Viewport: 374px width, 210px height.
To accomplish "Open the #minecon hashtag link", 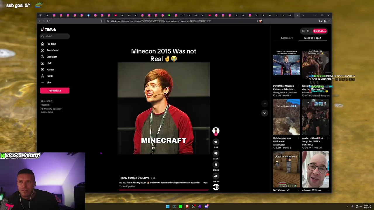I will 155,183.
